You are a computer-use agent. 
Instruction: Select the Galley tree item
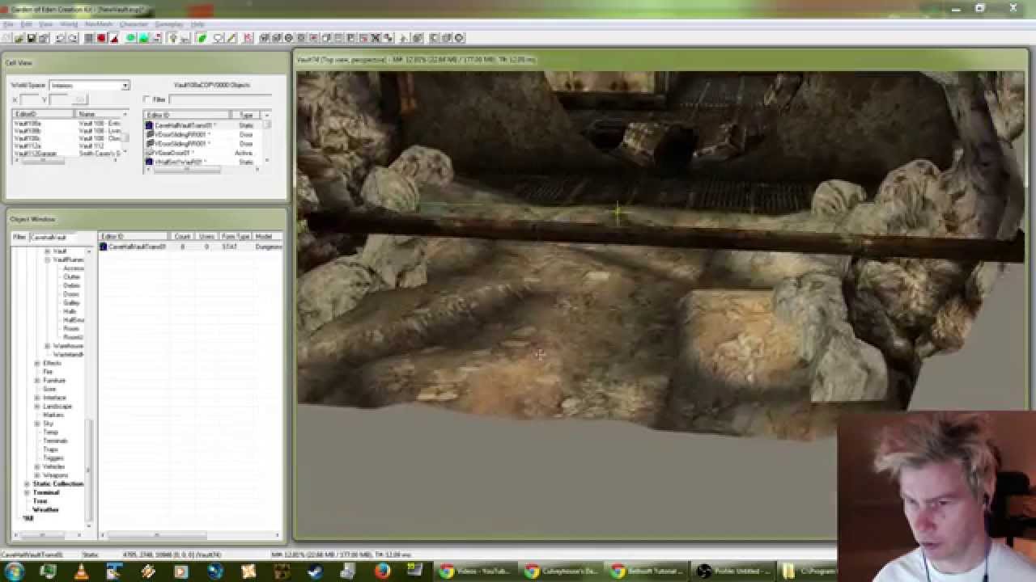(72, 302)
